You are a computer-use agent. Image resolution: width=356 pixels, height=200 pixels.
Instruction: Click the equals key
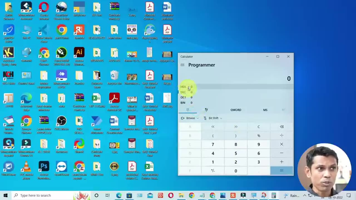click(282, 171)
